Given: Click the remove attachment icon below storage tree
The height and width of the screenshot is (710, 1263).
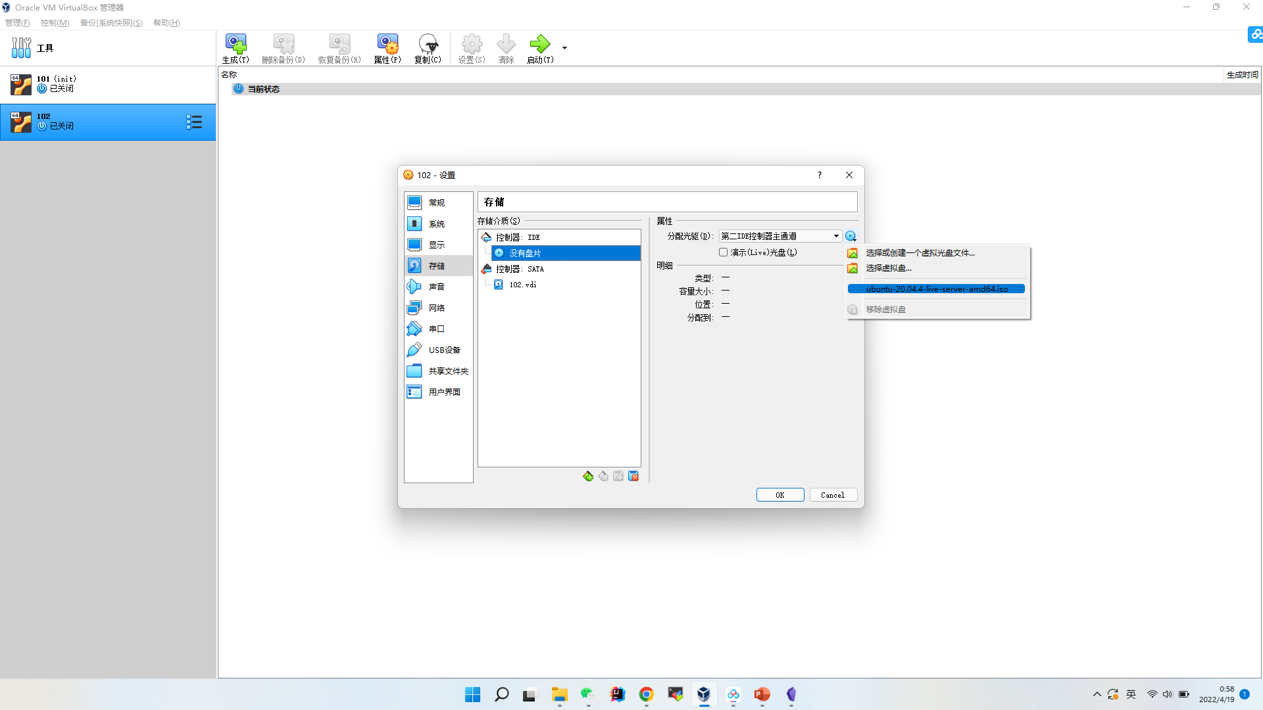Looking at the screenshot, I should 633,476.
